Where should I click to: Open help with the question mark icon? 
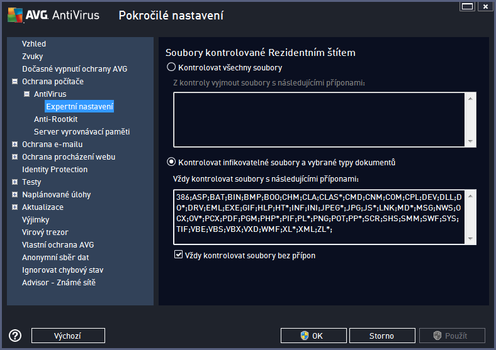click(x=15, y=336)
